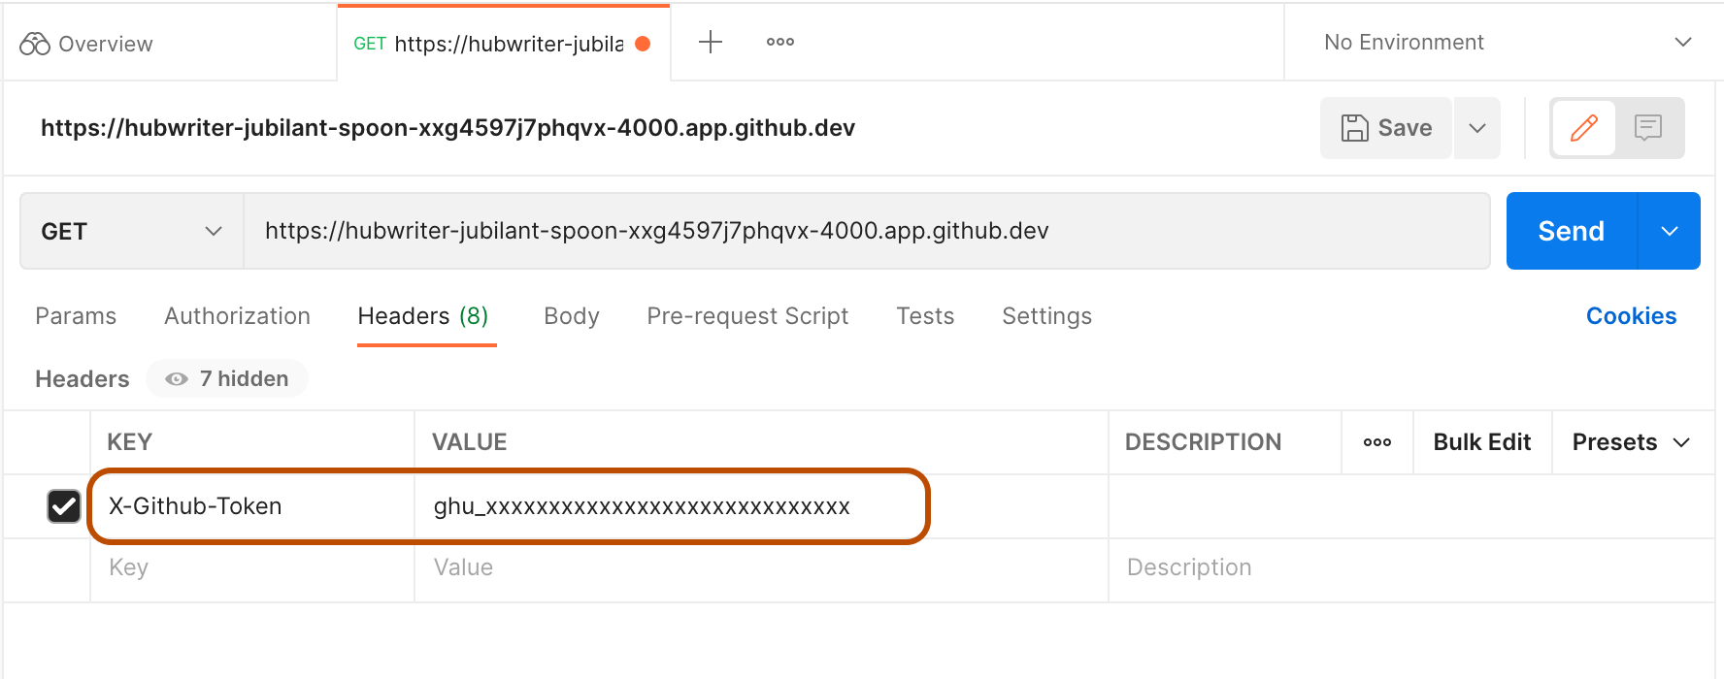
Task: Open more tab options via the ellipsis icon
Action: point(779,42)
